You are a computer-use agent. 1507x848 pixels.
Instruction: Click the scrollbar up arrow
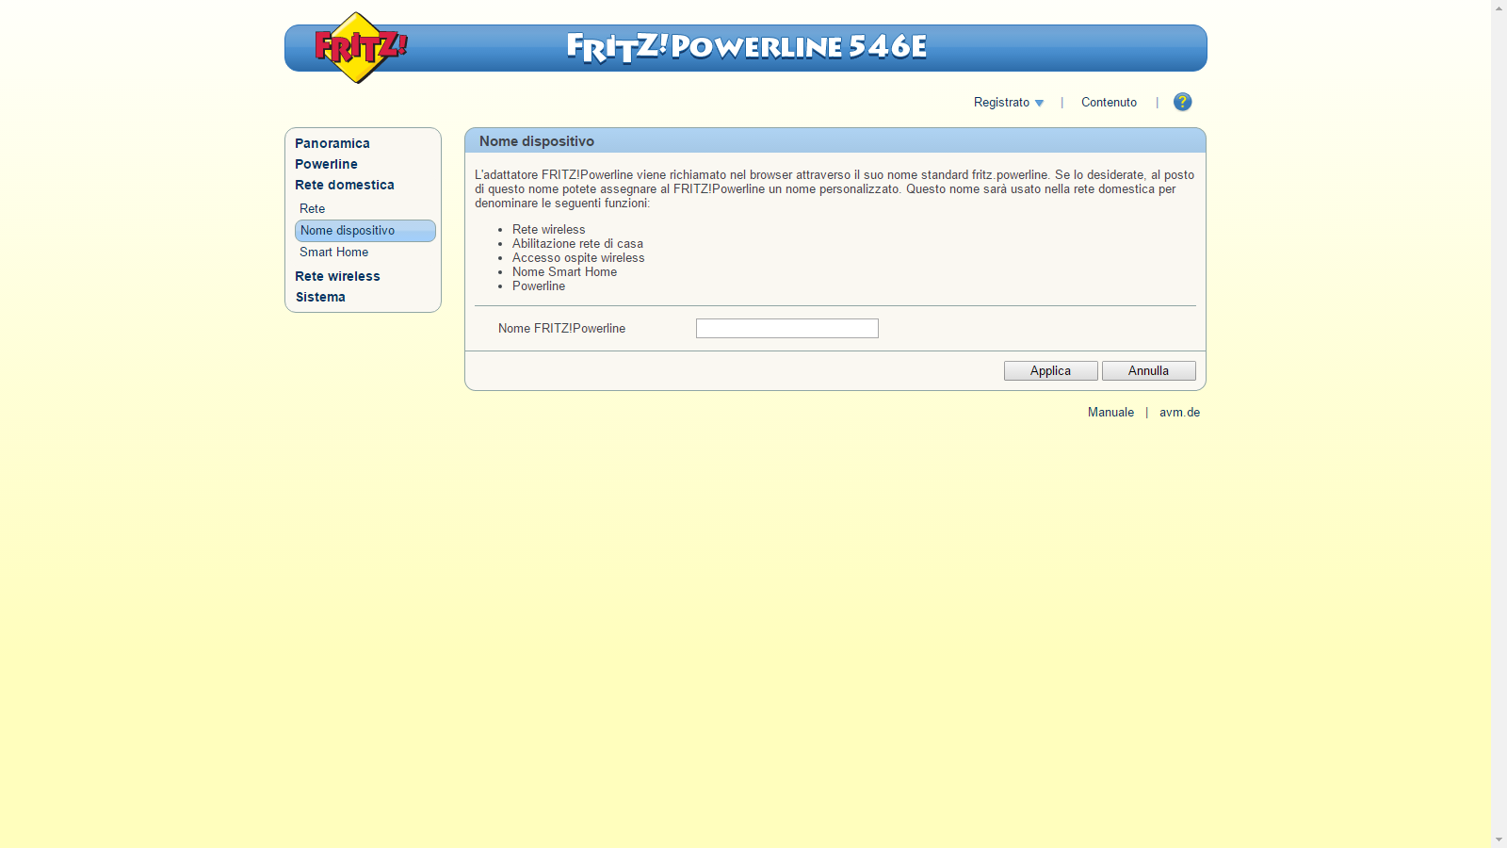pyautogui.click(x=1499, y=8)
